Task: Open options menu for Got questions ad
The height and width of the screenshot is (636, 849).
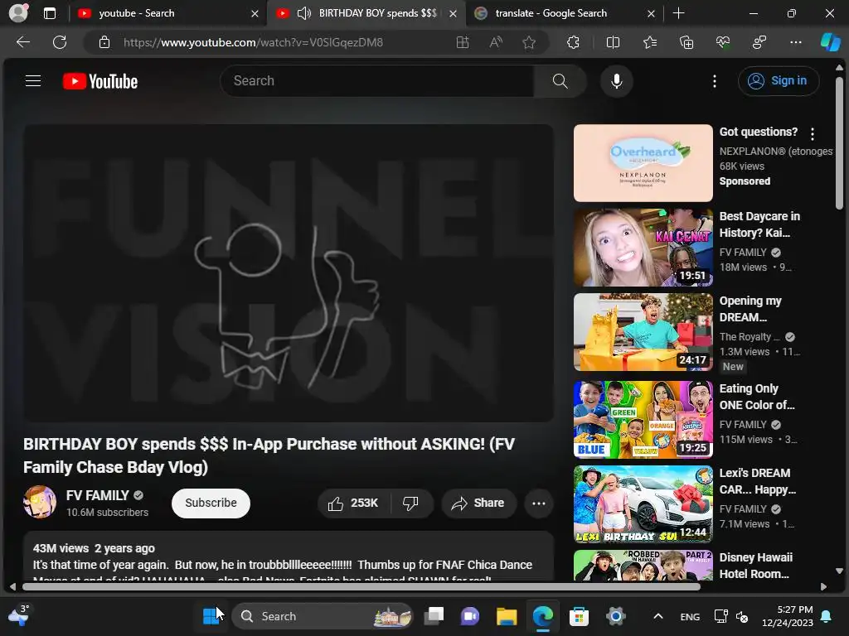Action: coord(813,133)
